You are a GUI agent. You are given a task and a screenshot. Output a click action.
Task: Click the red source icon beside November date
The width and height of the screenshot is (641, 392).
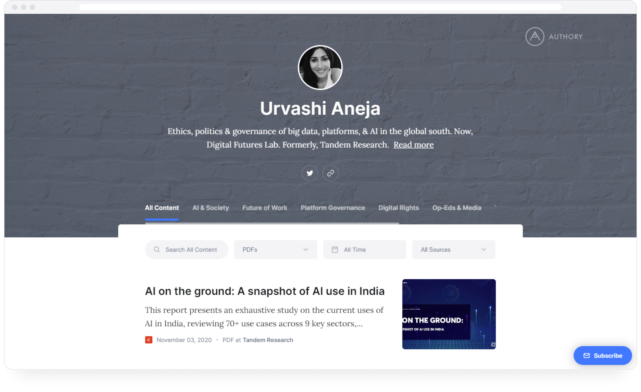pyautogui.click(x=149, y=340)
